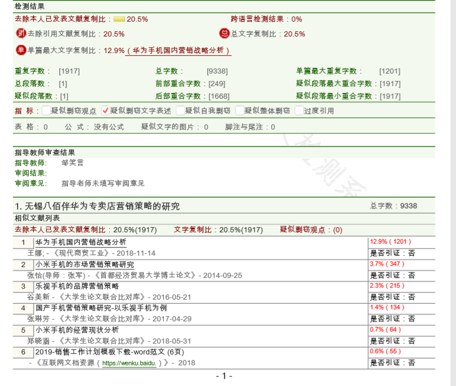The width and height of the screenshot is (456, 386).
Task: Open similar document 2 小米手机的市场营销策略研究
Action: point(84,264)
